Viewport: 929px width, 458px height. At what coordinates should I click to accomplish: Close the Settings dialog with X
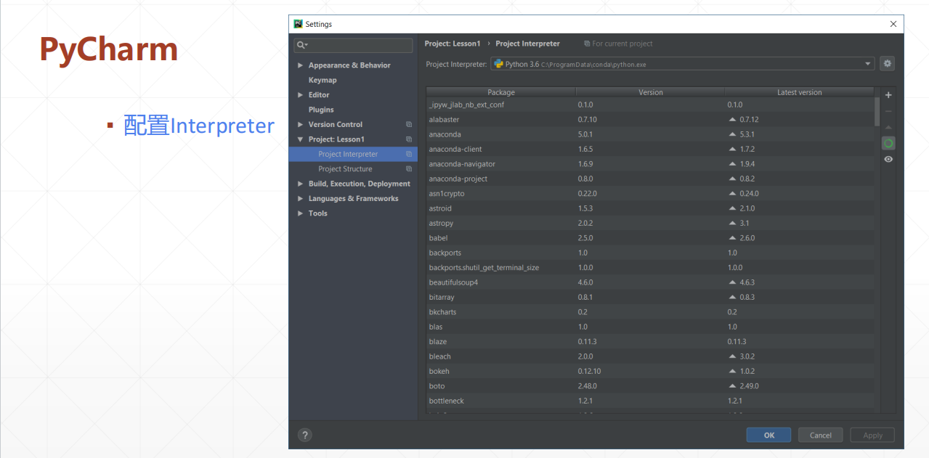893,24
